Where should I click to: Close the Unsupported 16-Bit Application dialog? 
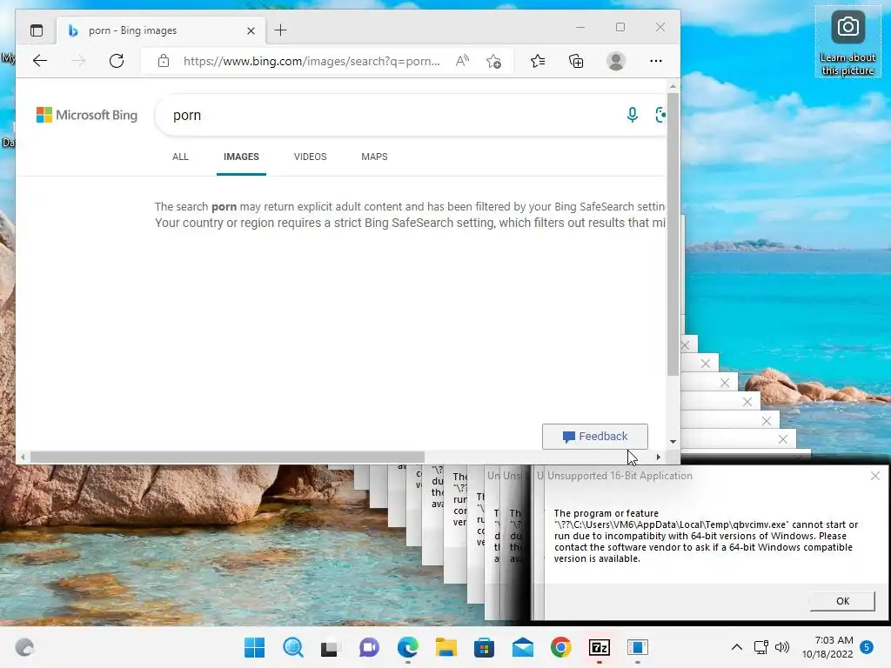coord(875,476)
